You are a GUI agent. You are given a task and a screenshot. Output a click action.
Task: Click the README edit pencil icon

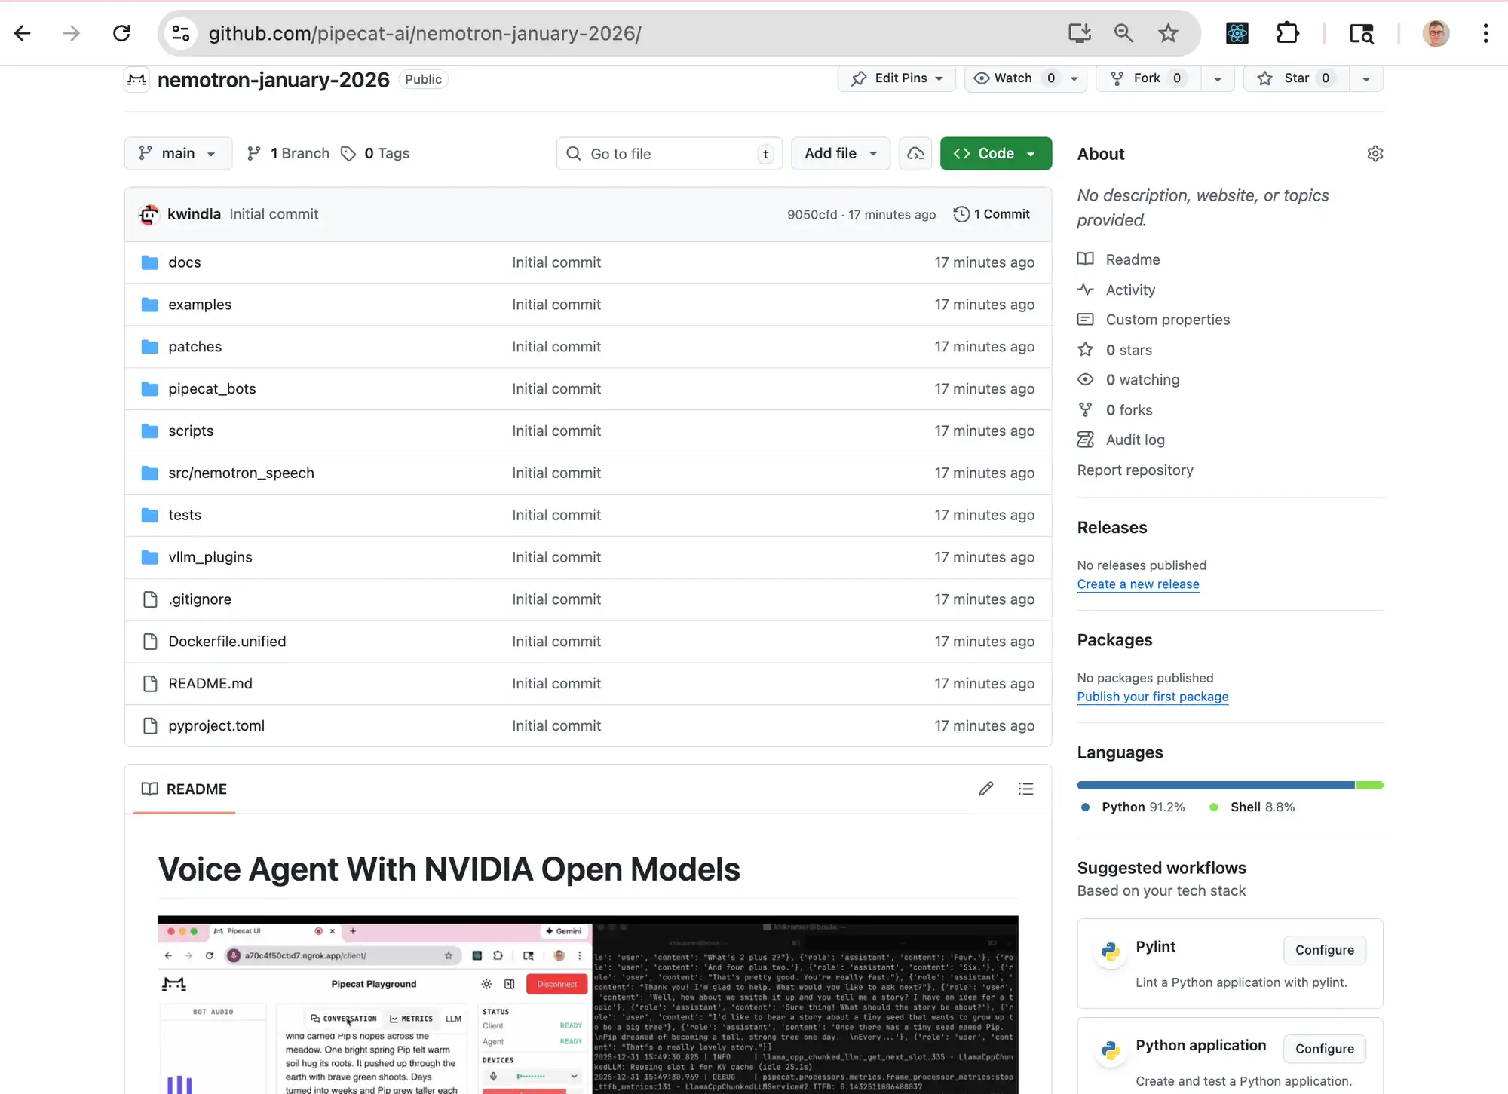point(985,789)
